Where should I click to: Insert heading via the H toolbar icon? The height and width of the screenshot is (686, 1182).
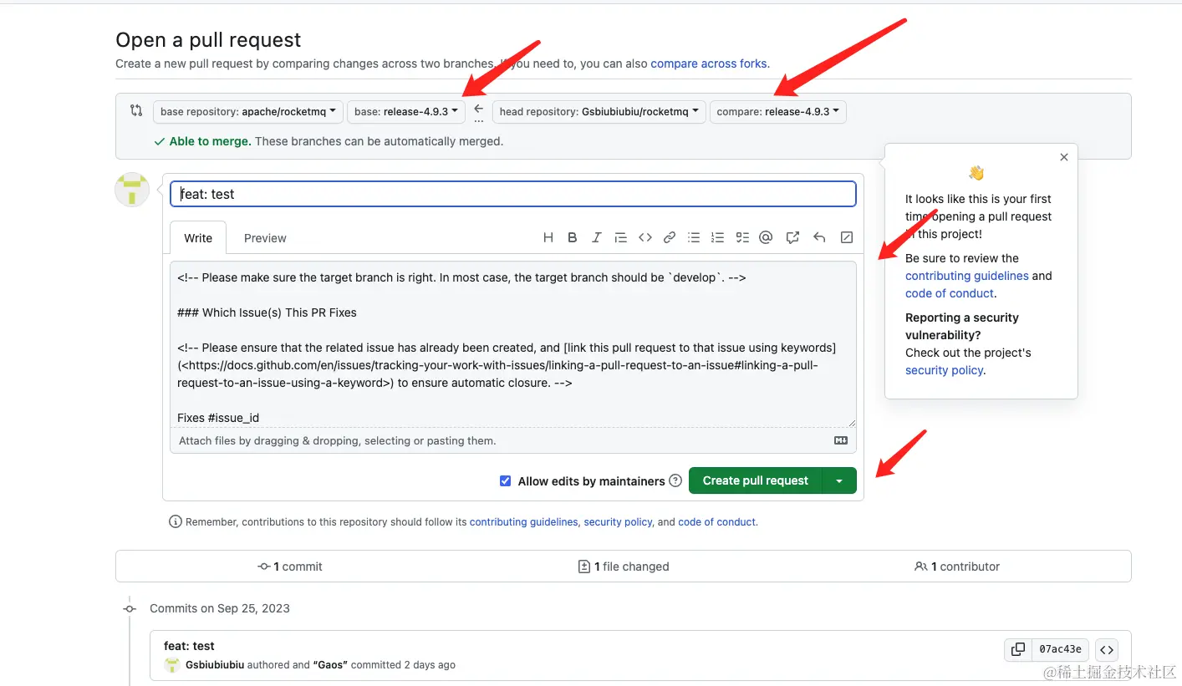pos(548,238)
